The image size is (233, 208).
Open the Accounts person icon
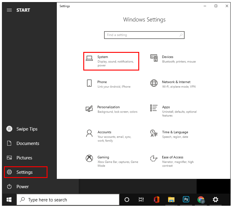click(89, 133)
